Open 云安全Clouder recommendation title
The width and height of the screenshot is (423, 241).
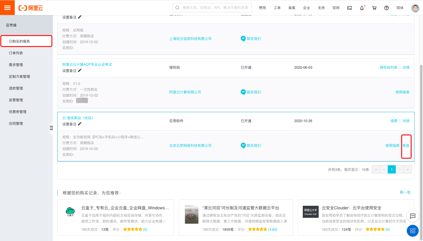(x=352, y=208)
